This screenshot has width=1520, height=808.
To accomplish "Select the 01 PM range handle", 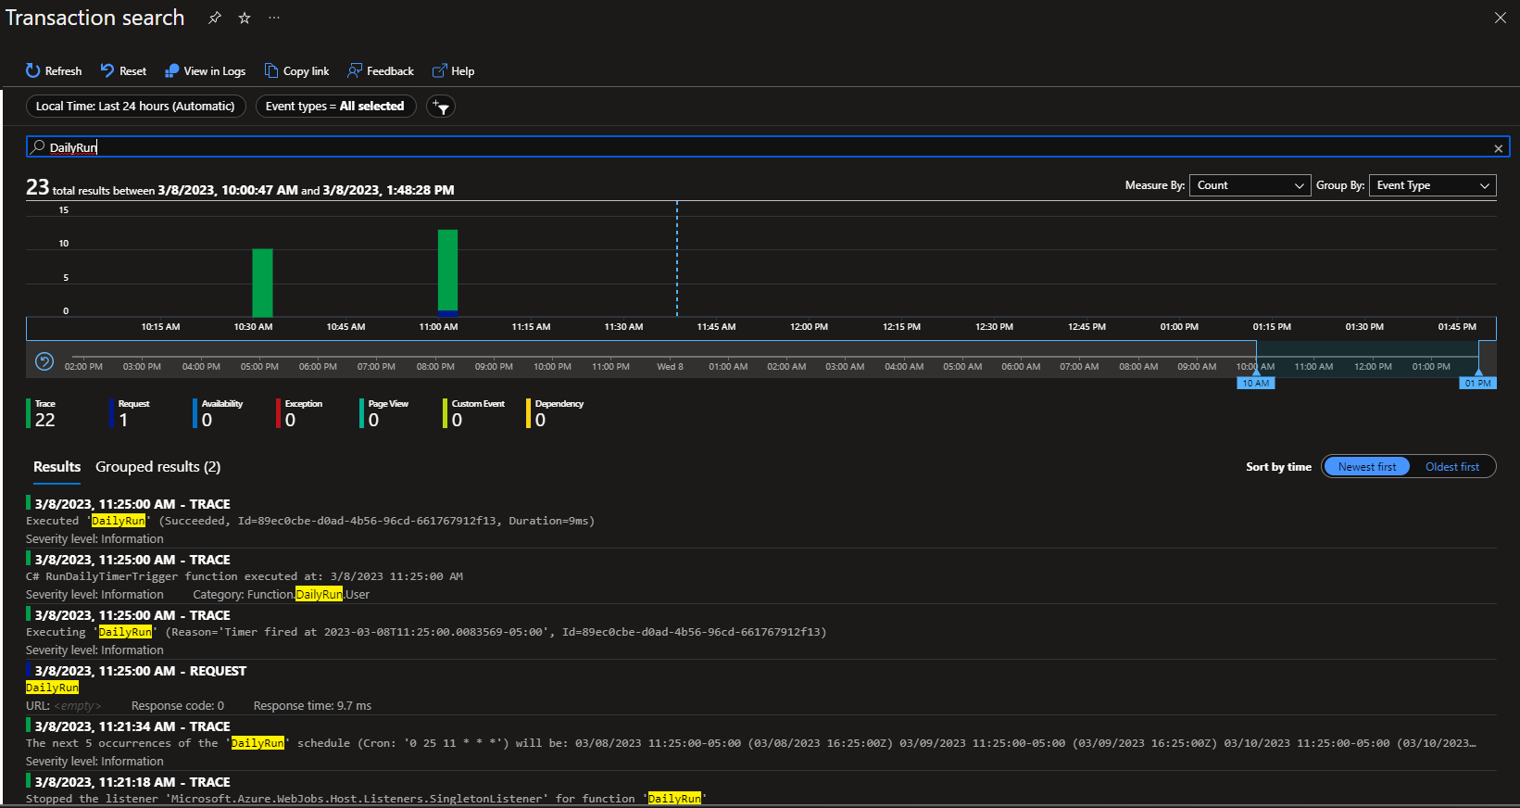I will [1478, 383].
